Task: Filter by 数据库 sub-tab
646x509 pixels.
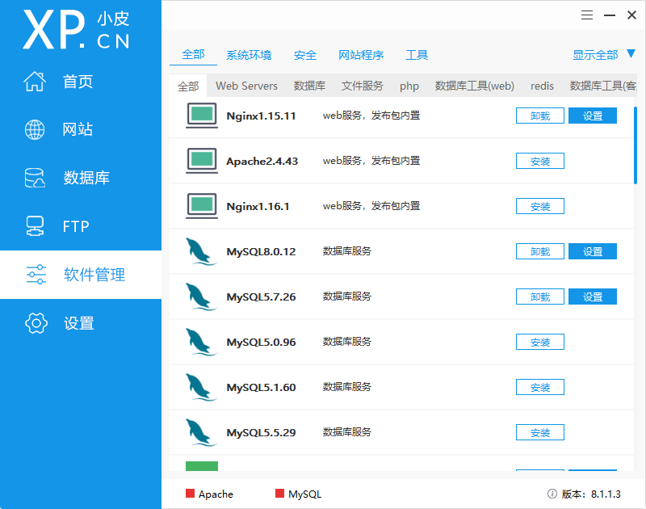Action: click(x=309, y=86)
